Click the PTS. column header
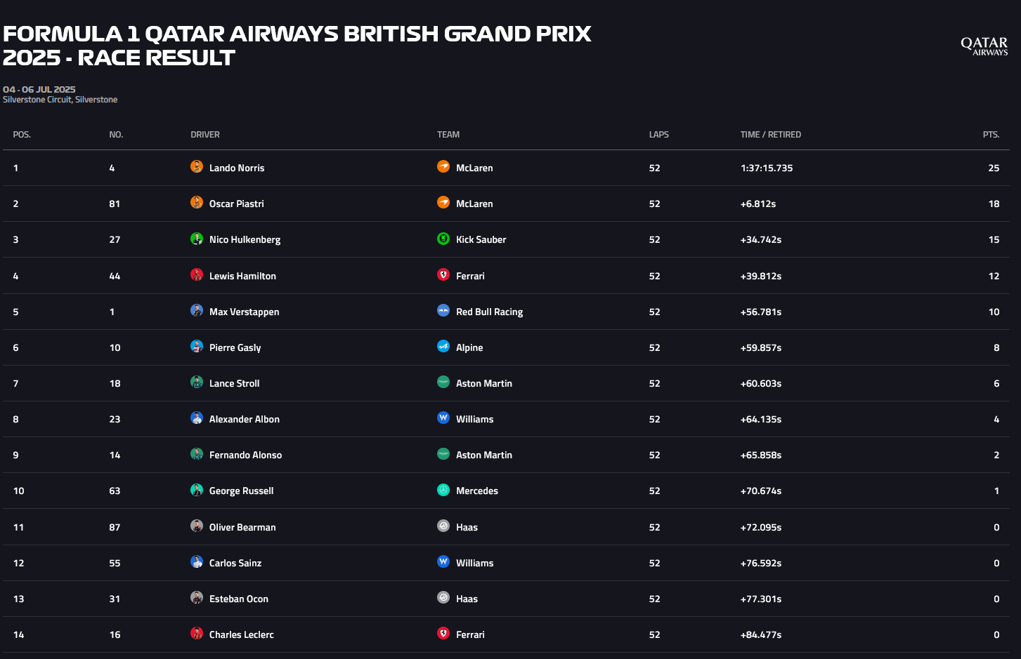 pos(991,135)
